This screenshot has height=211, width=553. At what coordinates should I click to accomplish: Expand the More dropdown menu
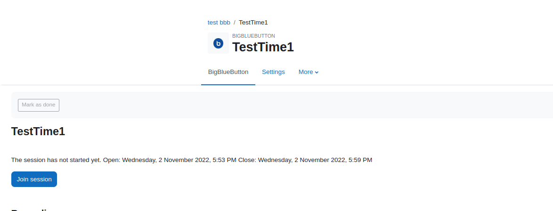click(x=309, y=72)
